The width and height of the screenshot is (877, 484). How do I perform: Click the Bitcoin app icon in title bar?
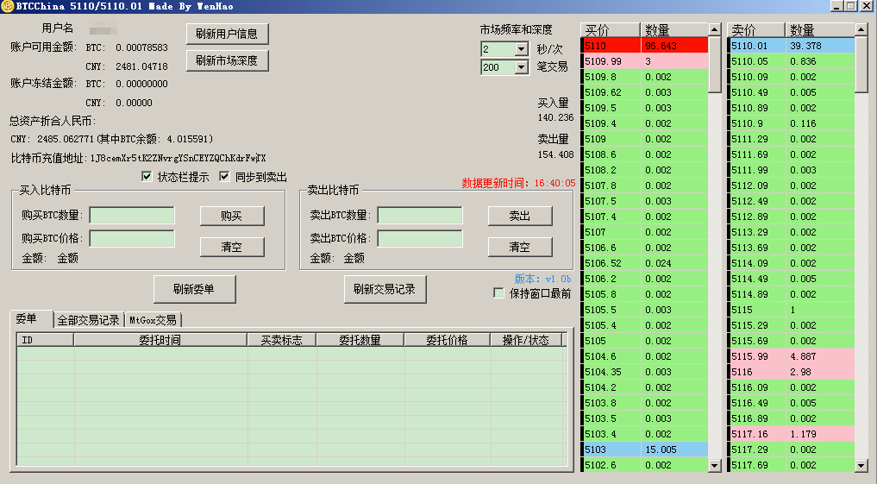tap(7, 6)
